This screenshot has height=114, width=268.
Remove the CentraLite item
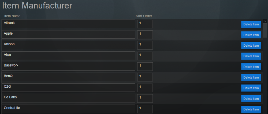[x=251, y=109]
